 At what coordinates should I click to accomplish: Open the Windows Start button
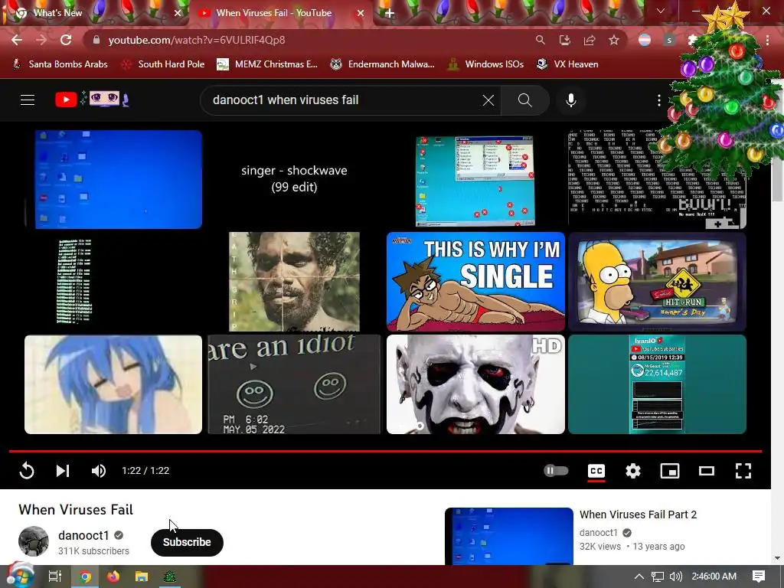tap(19, 576)
